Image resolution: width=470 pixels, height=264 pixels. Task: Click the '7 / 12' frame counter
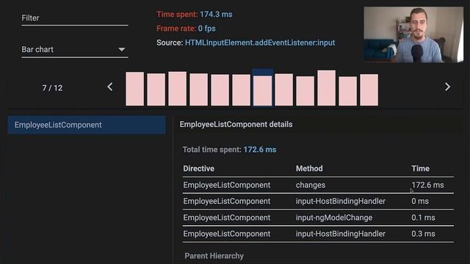[x=52, y=88]
